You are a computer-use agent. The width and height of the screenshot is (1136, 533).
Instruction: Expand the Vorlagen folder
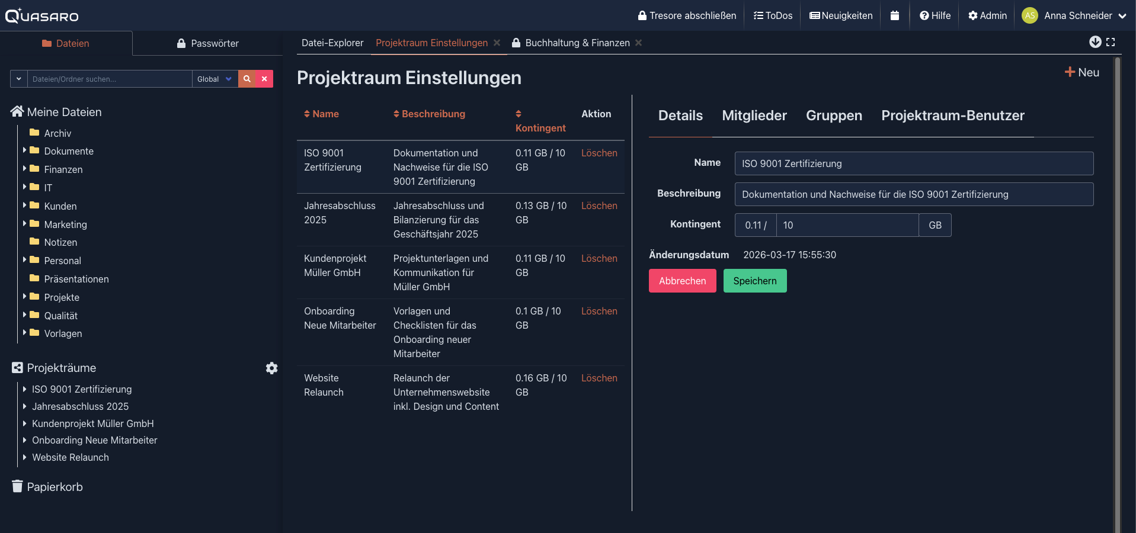point(25,333)
